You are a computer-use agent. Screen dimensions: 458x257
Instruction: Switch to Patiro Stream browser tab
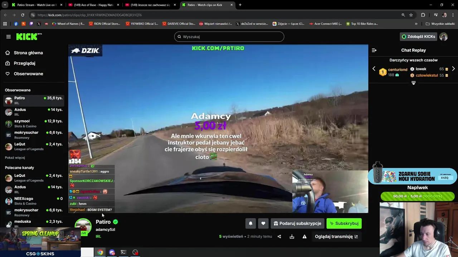(x=37, y=5)
